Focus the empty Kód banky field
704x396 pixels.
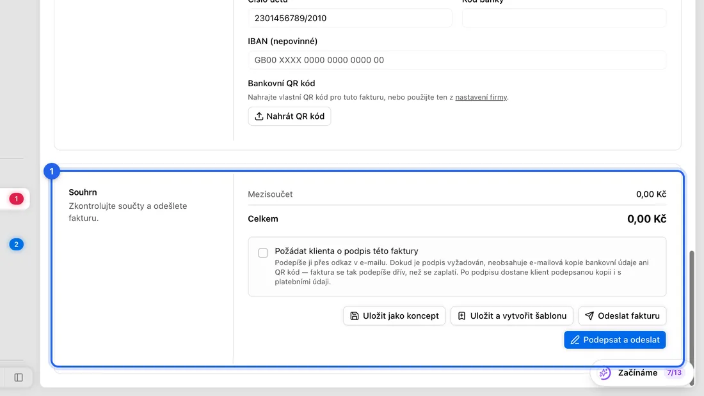tap(564, 19)
